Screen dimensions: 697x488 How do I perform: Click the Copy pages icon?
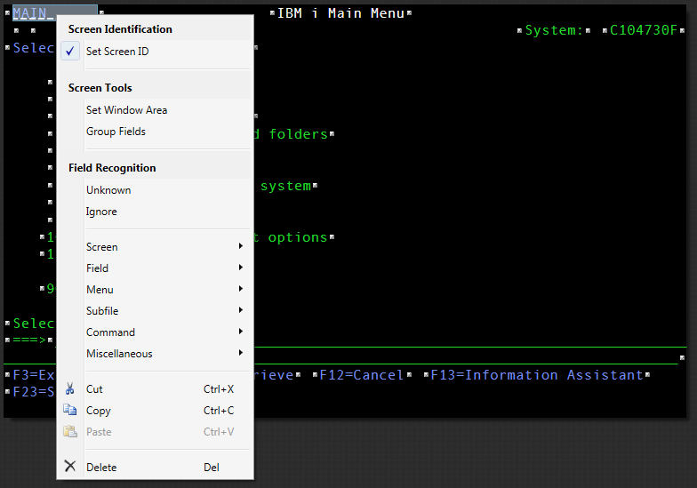69,410
